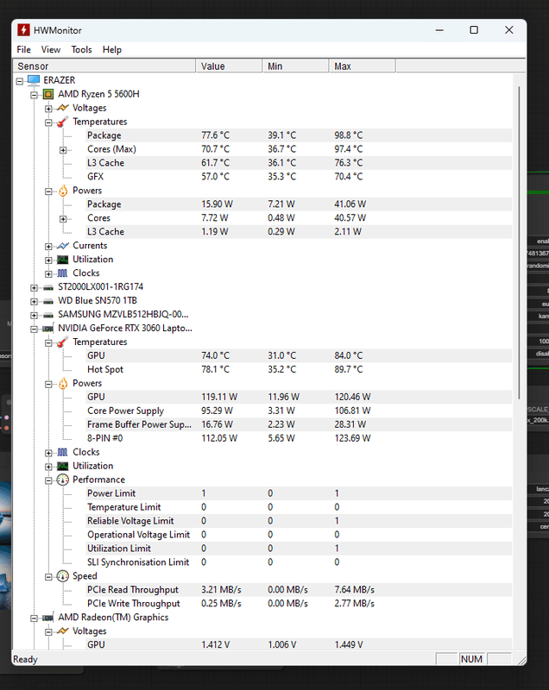Click the CPU Temperatures thermometer icon
Screen dimensions: 549x690
[63, 122]
